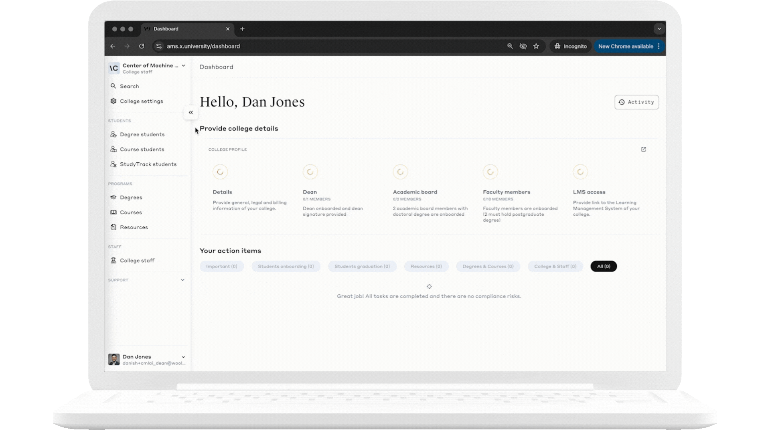Open College settings via the gear icon
Image resolution: width=770 pixels, height=433 pixels.
pyautogui.click(x=141, y=101)
